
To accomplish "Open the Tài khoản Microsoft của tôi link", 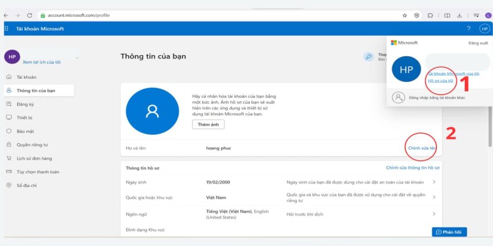I will pyautogui.click(x=454, y=74).
